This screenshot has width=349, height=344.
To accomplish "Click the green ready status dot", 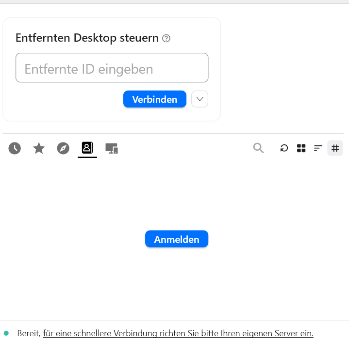I will coord(6,333).
